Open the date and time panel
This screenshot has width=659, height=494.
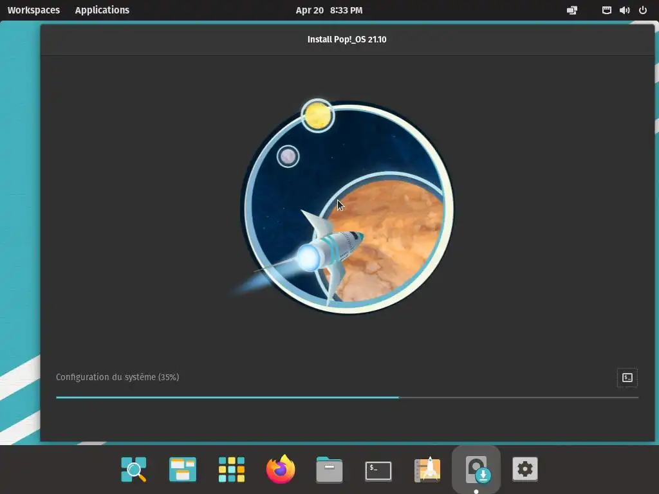point(329,10)
